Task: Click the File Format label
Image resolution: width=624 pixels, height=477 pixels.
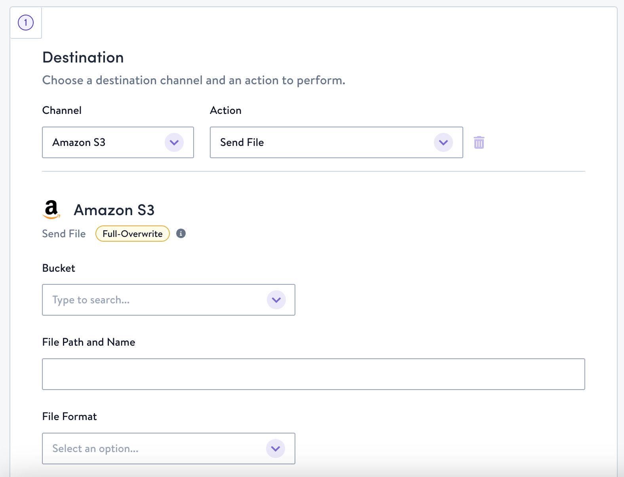Action: coord(70,416)
